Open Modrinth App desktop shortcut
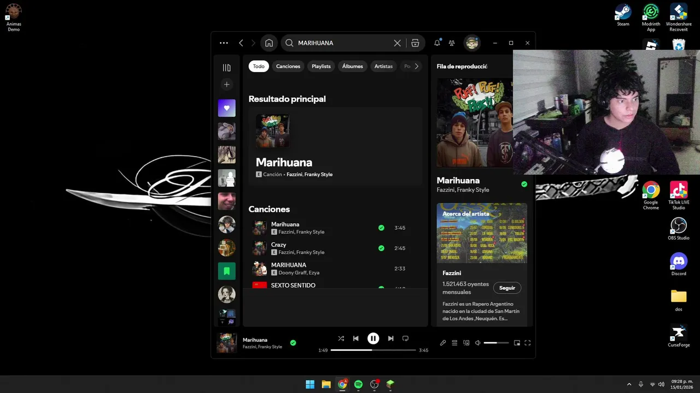700x393 pixels. (651, 17)
